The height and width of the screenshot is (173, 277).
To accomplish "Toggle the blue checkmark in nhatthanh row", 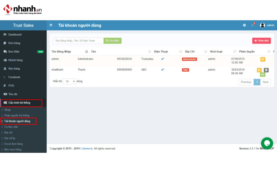I will pyautogui.click(x=163, y=69).
